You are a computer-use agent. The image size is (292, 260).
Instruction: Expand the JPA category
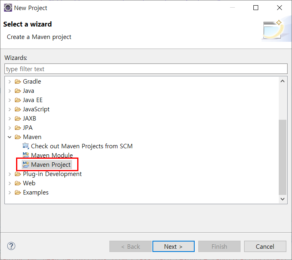click(10, 128)
